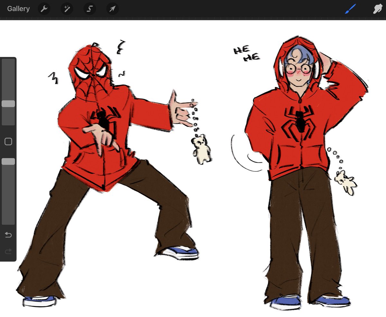Adjust the brush size slider handle
This screenshot has width=386, height=317.
8,104
